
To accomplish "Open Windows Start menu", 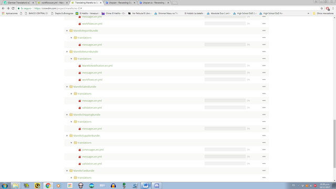I will coord(5,185).
